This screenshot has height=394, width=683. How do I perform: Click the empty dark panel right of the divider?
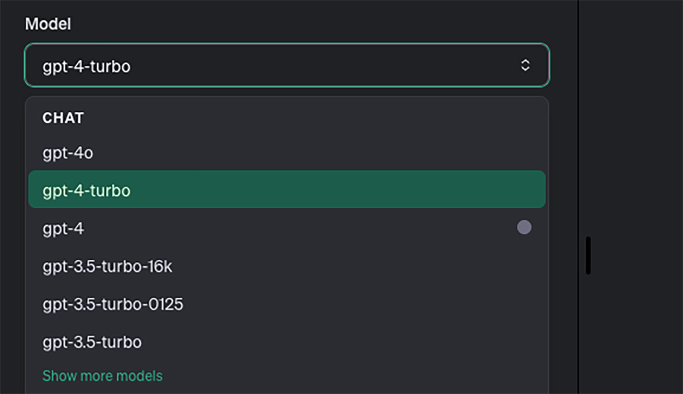point(636,196)
